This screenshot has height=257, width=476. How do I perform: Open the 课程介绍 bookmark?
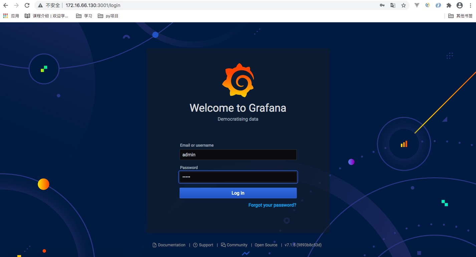coord(47,16)
